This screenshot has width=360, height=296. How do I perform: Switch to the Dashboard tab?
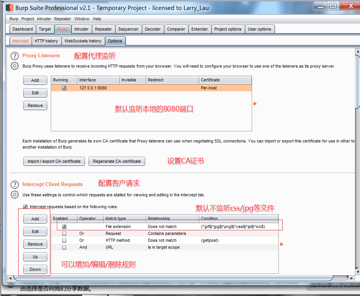coord(23,29)
